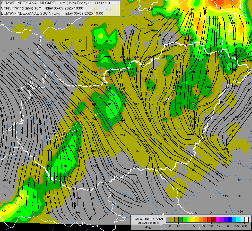Viewport: 252px width, 231px height.
Task: Click the map value 30.5
Action: click(x=150, y=9)
